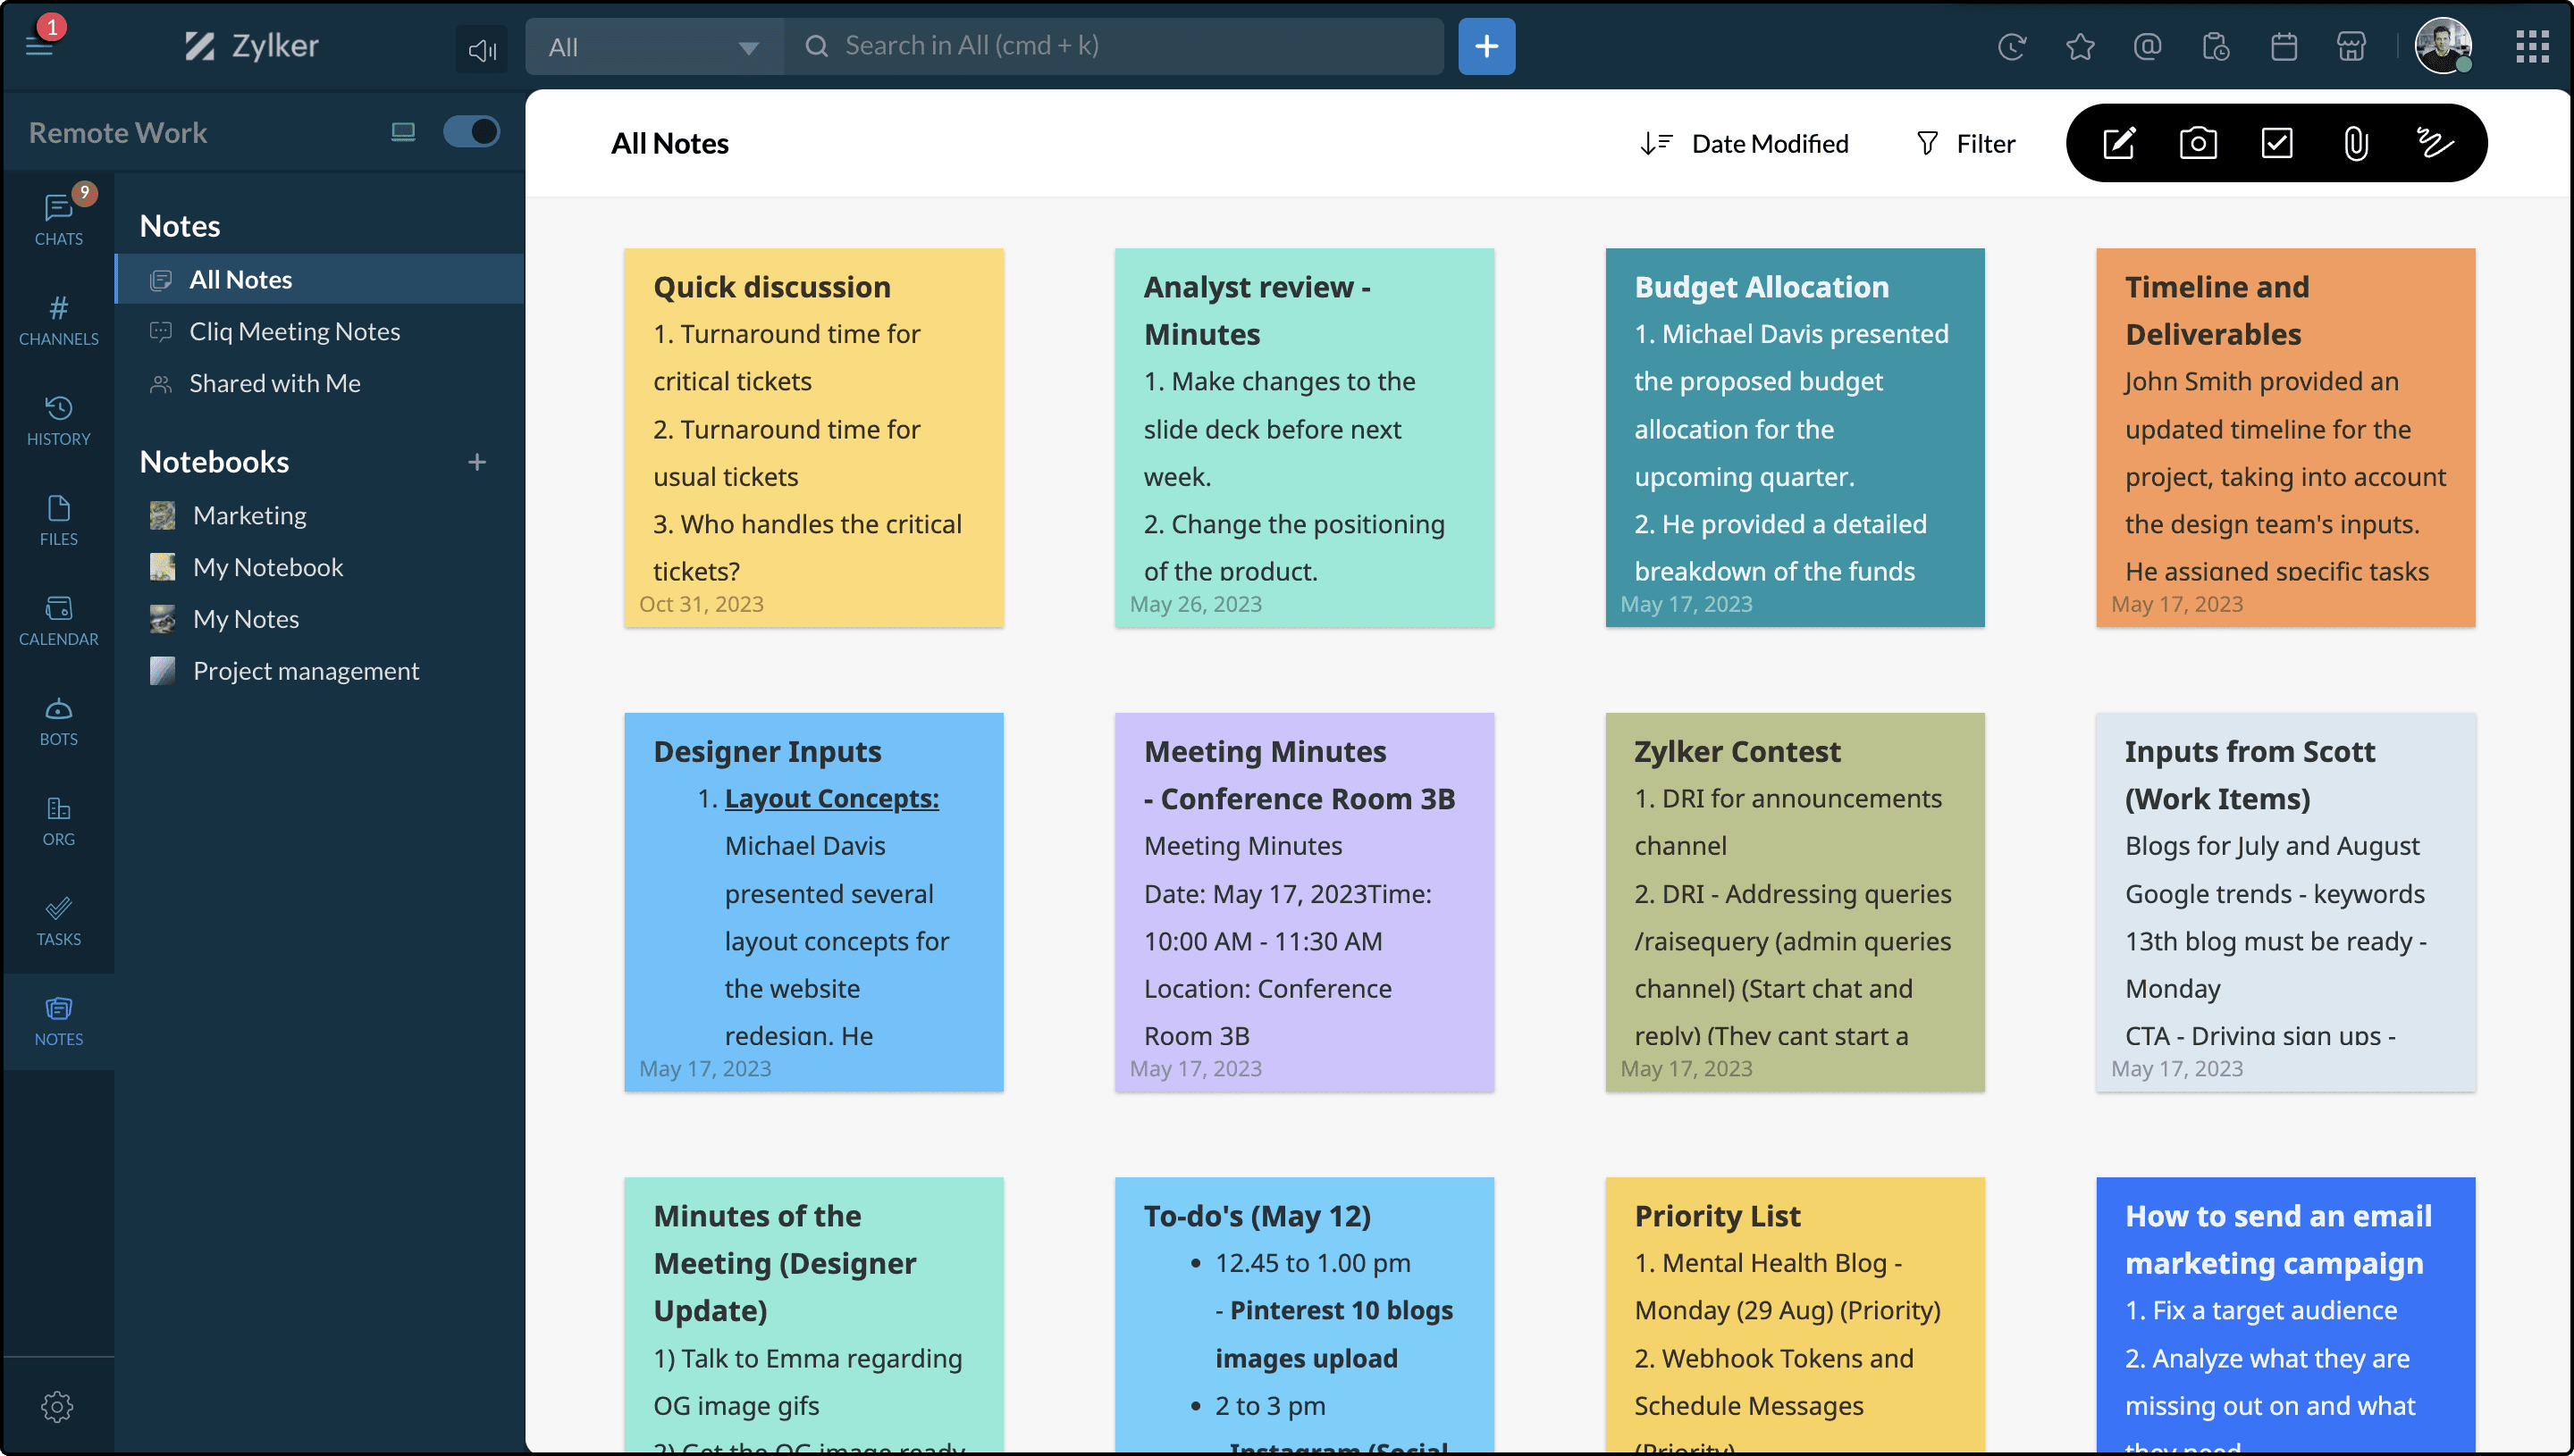The image size is (2574, 1456).
Task: Open the Filter options
Action: pyautogui.click(x=1964, y=144)
